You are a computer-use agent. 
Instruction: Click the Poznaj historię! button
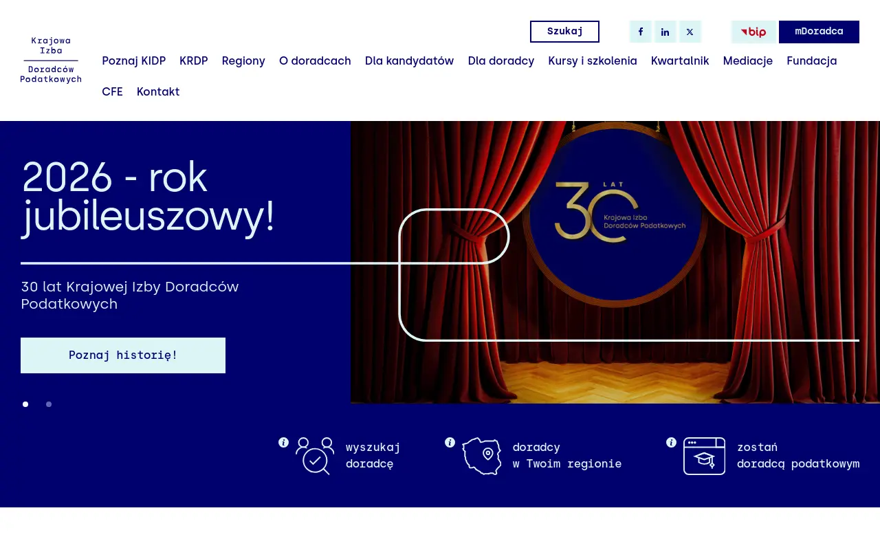[x=123, y=355]
